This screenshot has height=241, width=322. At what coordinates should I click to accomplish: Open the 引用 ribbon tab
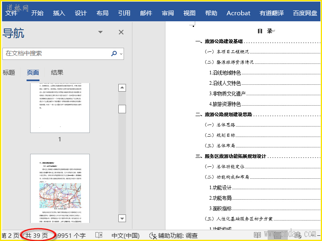[x=124, y=13]
